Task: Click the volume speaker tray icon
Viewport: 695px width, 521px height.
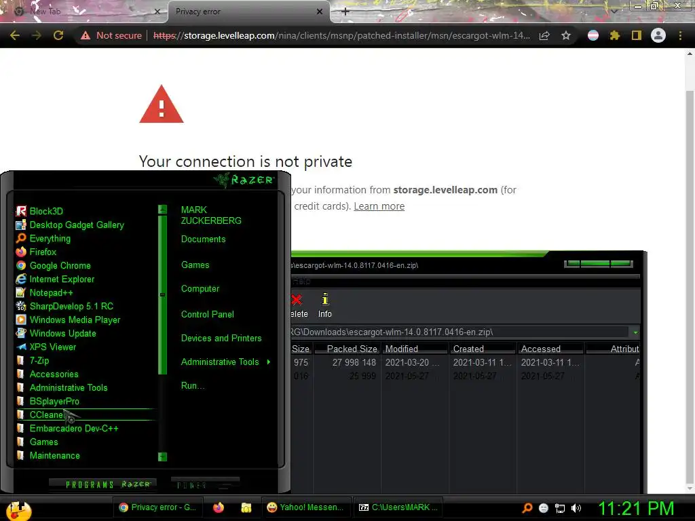Action: click(x=576, y=508)
